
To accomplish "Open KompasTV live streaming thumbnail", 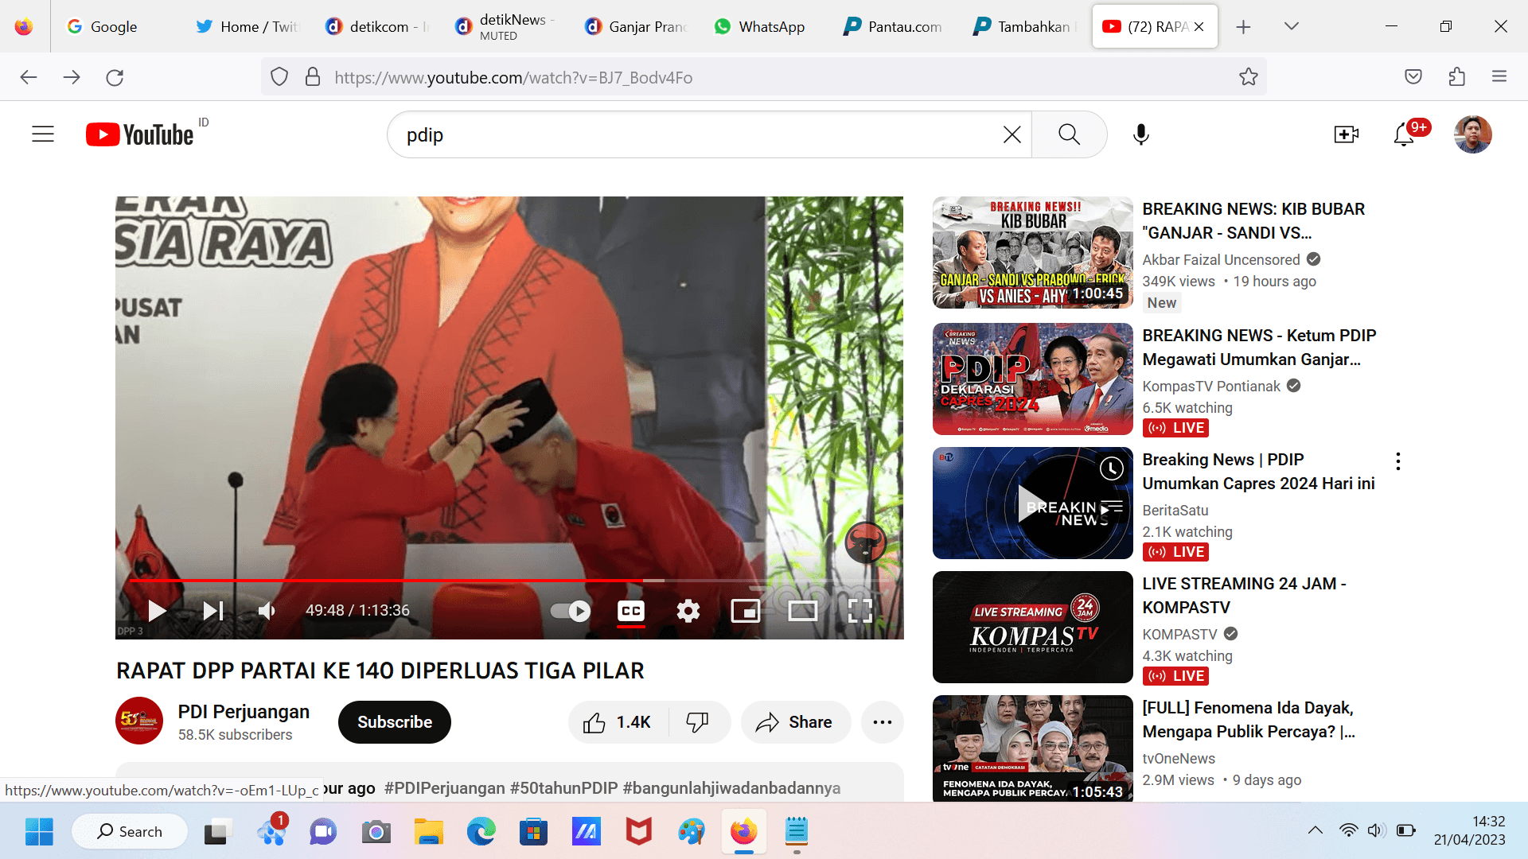I will [x=1032, y=627].
